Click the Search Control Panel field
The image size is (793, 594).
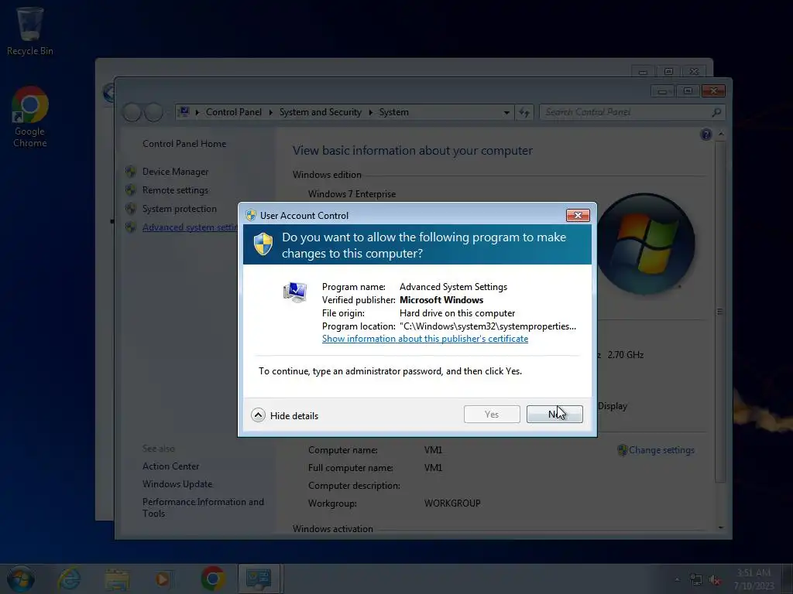pos(632,112)
